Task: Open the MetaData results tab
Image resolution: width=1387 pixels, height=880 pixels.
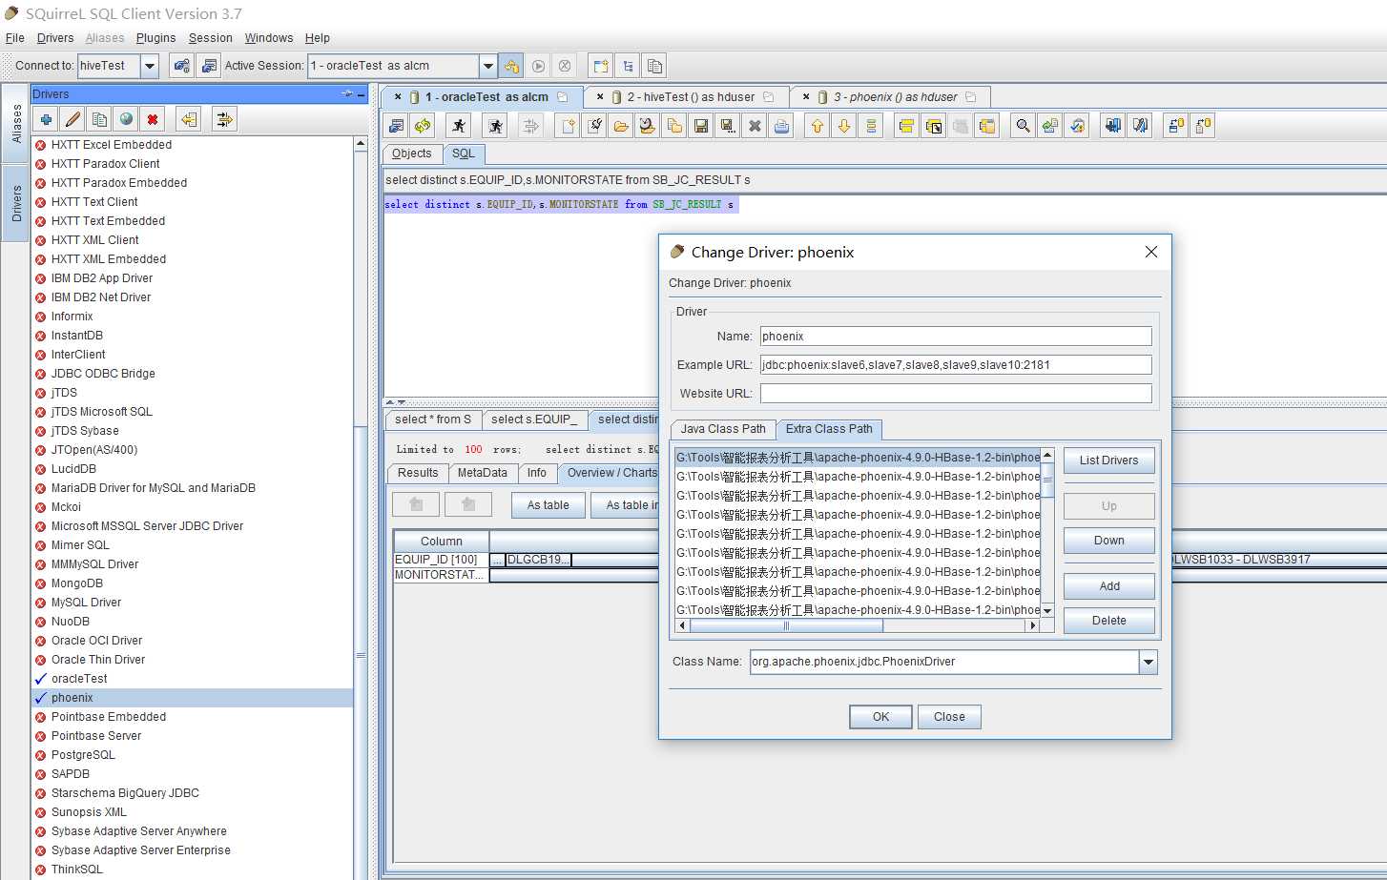Action: tap(483, 473)
